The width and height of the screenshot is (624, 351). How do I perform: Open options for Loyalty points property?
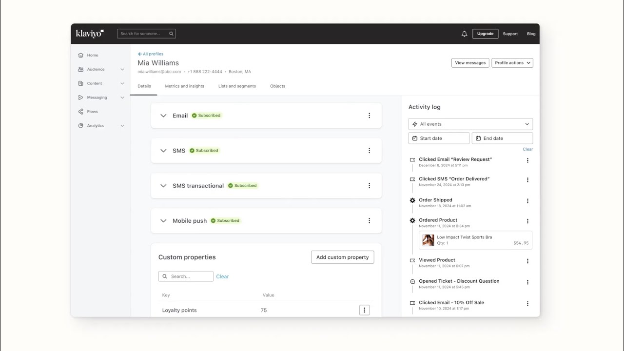(x=364, y=310)
